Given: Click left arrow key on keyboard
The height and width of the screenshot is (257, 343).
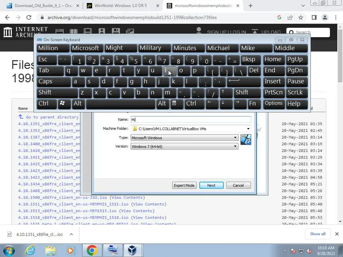Looking at the screenshot, I should coord(212,104).
